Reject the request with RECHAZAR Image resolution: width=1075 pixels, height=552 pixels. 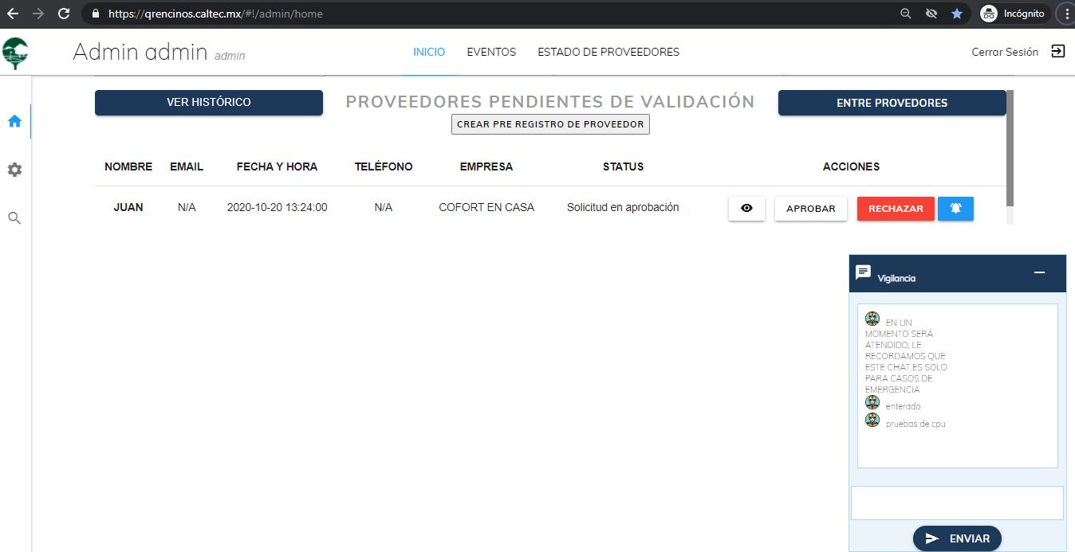pyautogui.click(x=896, y=209)
